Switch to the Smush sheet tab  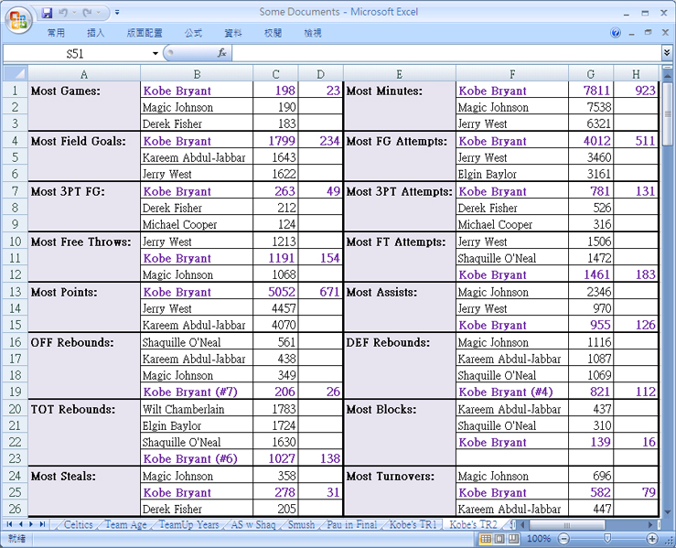301,525
